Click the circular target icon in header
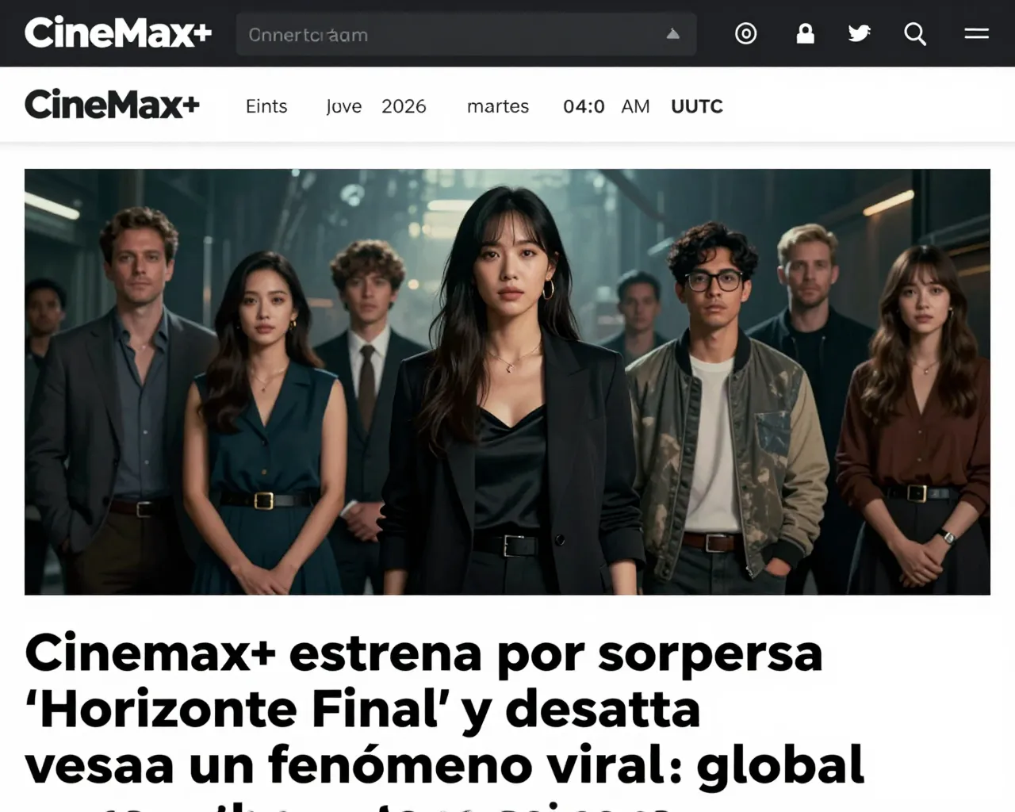Image resolution: width=1015 pixels, height=812 pixels. 745,33
